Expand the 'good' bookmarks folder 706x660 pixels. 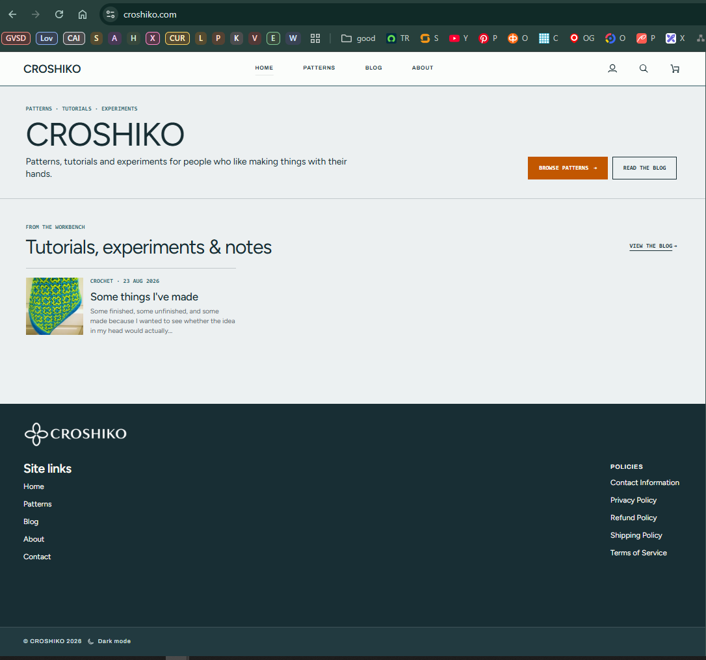[x=358, y=38]
